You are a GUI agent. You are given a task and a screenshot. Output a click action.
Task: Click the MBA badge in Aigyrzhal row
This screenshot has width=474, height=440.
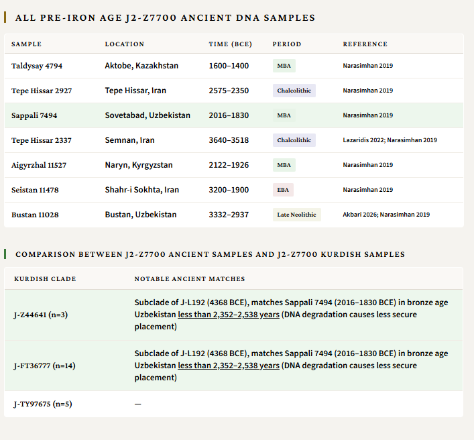click(x=284, y=165)
